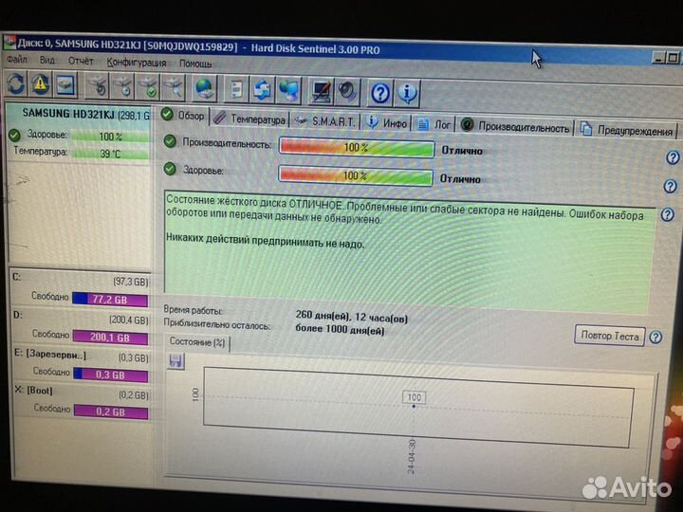Click the green check icon beside Здоровье in left panel
The height and width of the screenshot is (512, 683).
(14, 135)
